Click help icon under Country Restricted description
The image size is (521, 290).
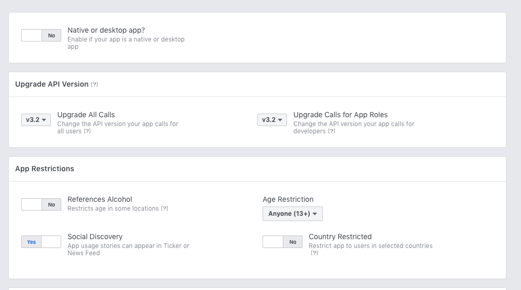(x=314, y=253)
